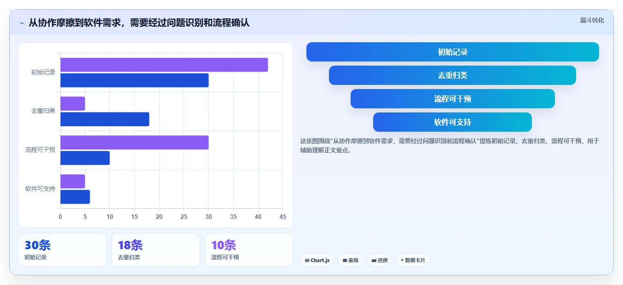Screen dimensions: 623x285
Task: Click the 表格 chip
Action: click(350, 260)
